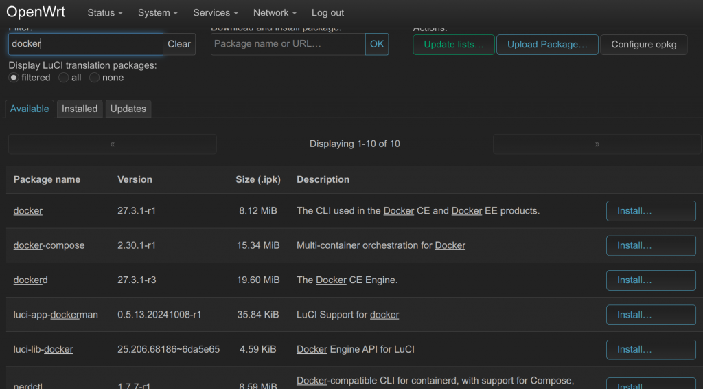Click version 25.206.68186~6da5e65 cell
The width and height of the screenshot is (703, 389).
click(169, 349)
